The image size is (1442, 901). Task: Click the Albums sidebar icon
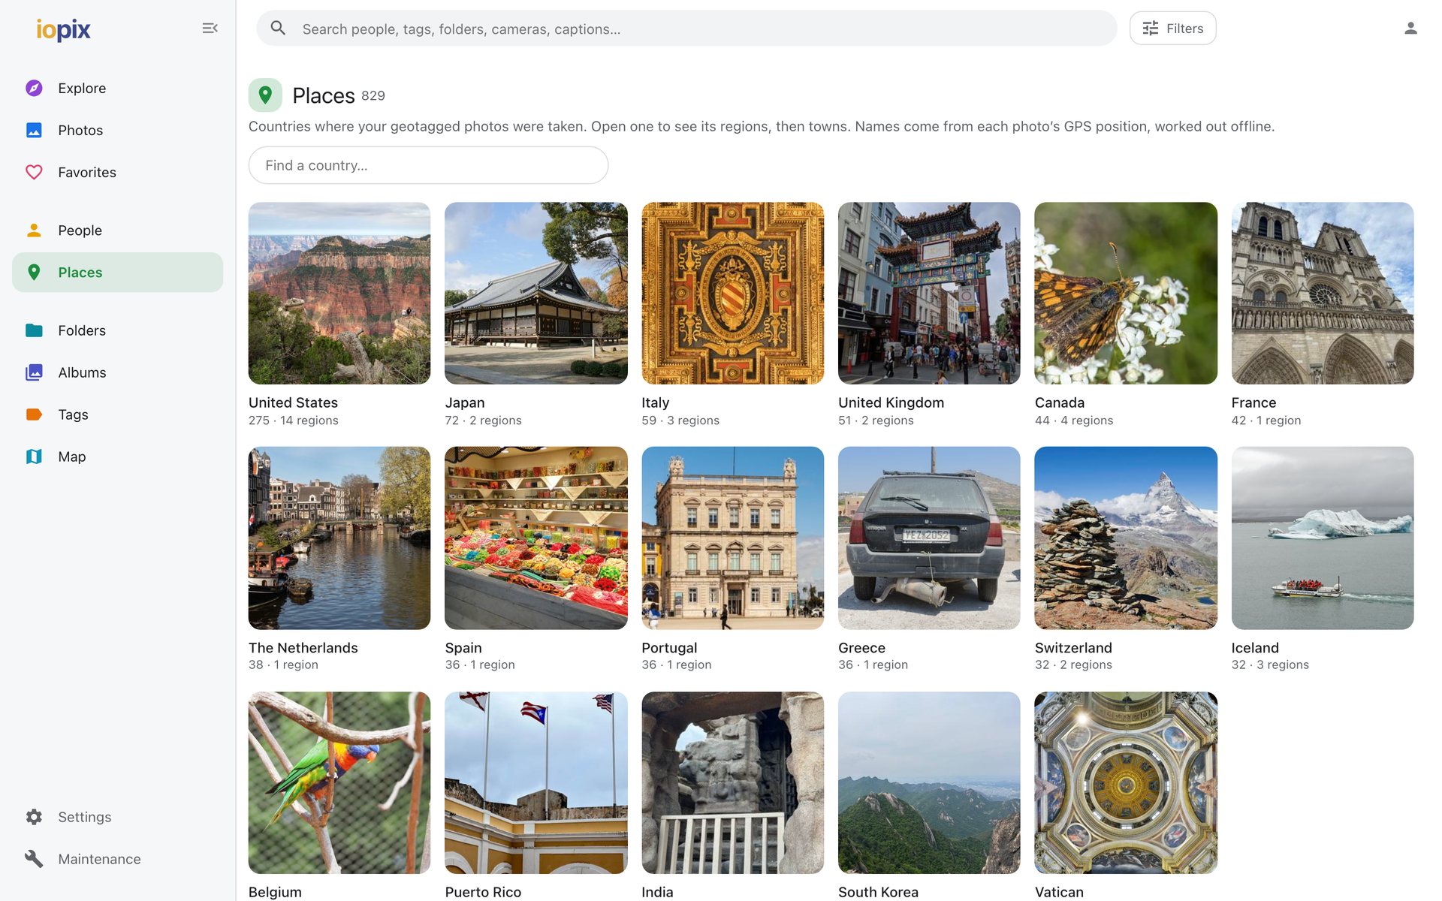pos(34,372)
